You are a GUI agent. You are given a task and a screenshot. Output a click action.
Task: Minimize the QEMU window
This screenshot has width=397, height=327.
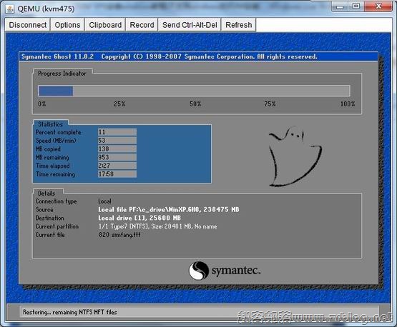pyautogui.click(x=340, y=7)
